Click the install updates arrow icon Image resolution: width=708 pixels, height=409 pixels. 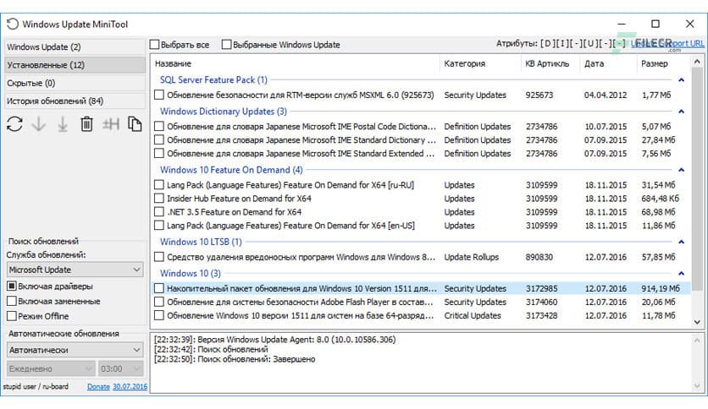63,124
